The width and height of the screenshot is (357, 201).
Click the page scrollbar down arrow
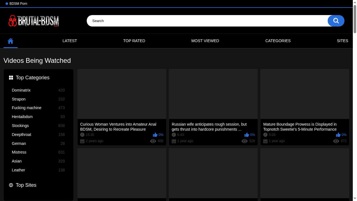(x=355, y=198)
